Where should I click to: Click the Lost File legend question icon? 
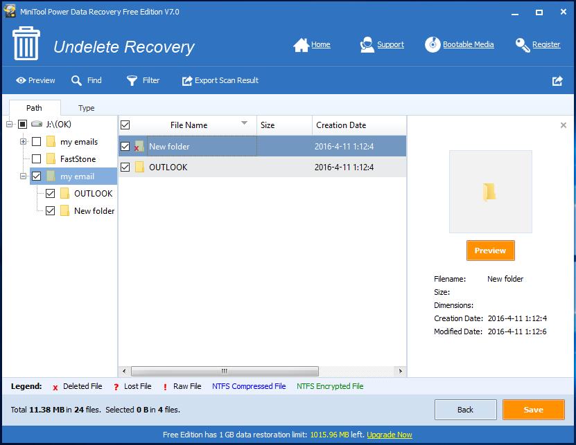[x=116, y=387]
